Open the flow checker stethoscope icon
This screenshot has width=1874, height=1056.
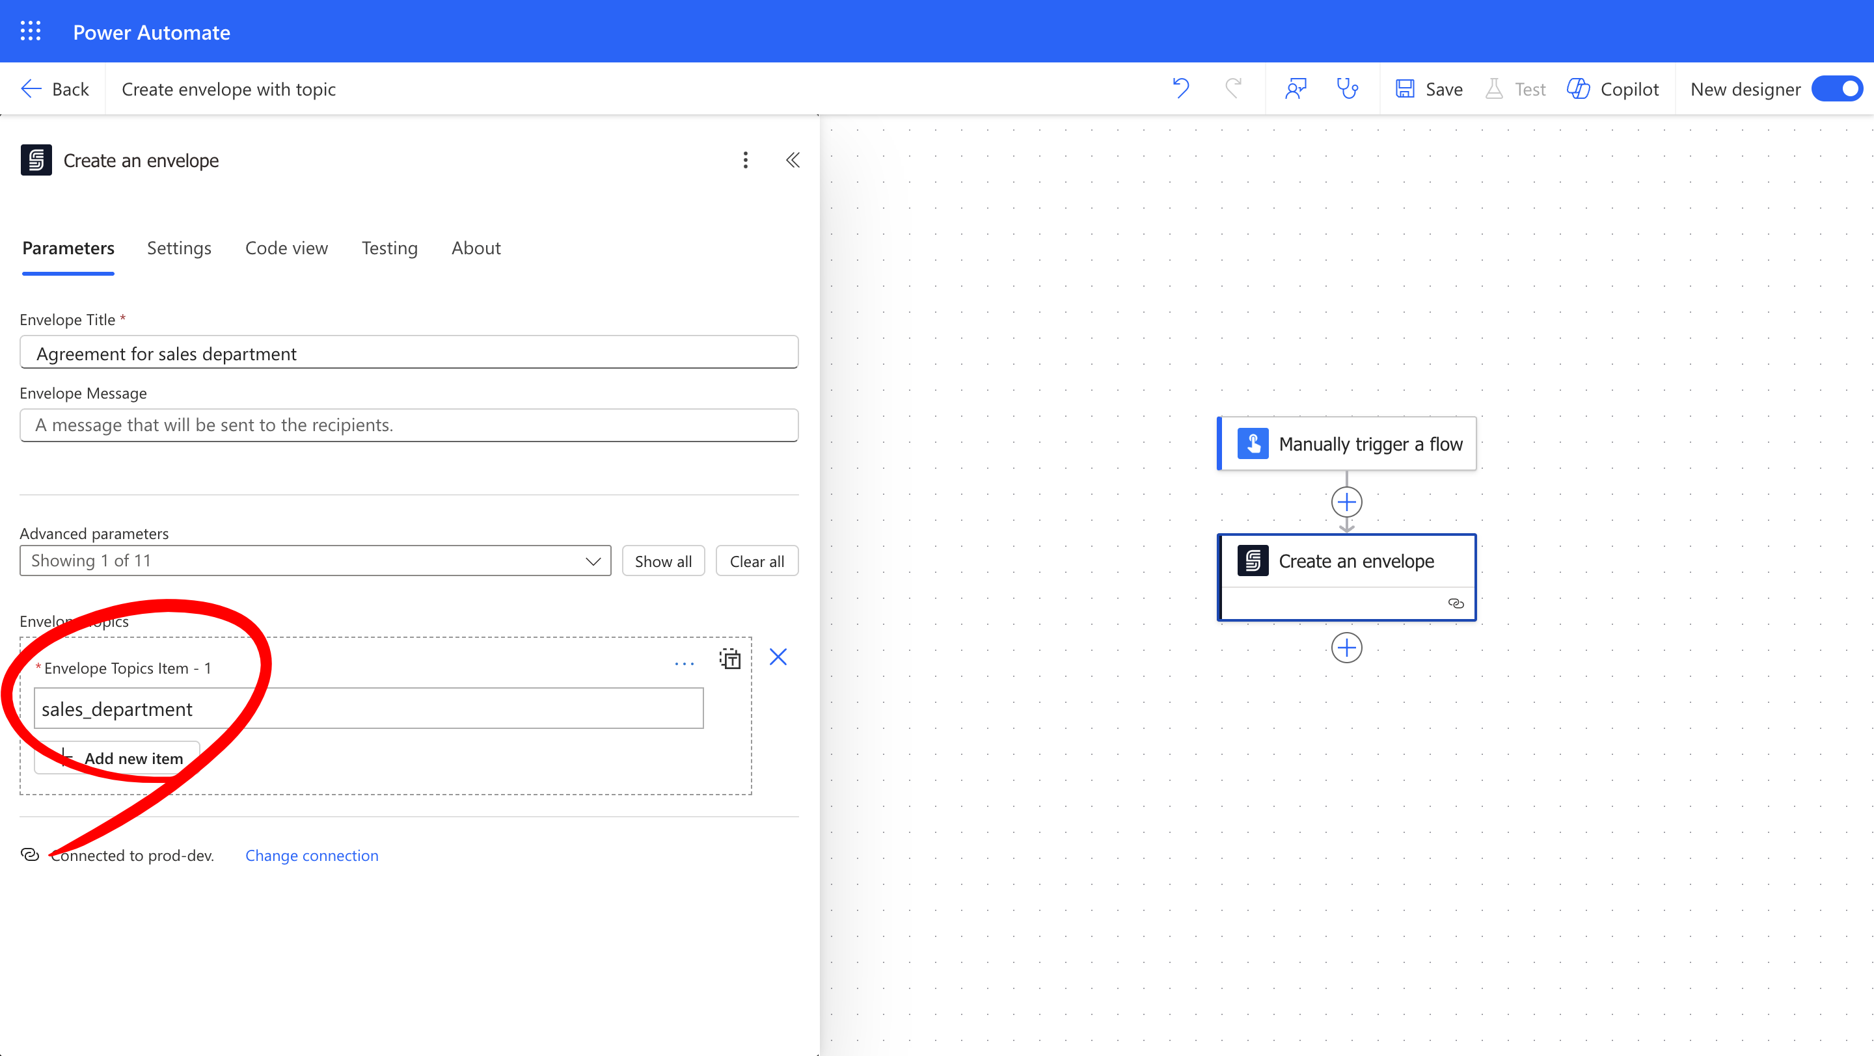(1348, 88)
